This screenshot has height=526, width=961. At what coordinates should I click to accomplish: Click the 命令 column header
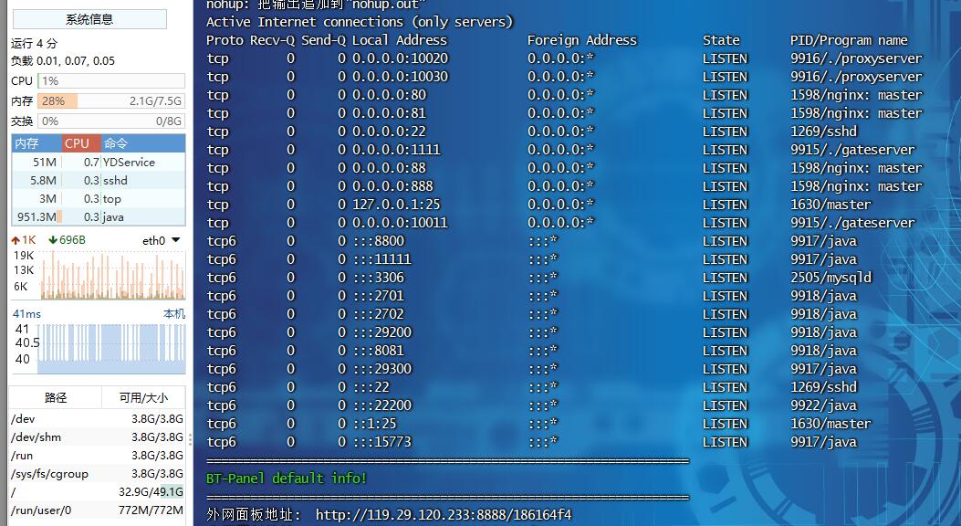142,143
